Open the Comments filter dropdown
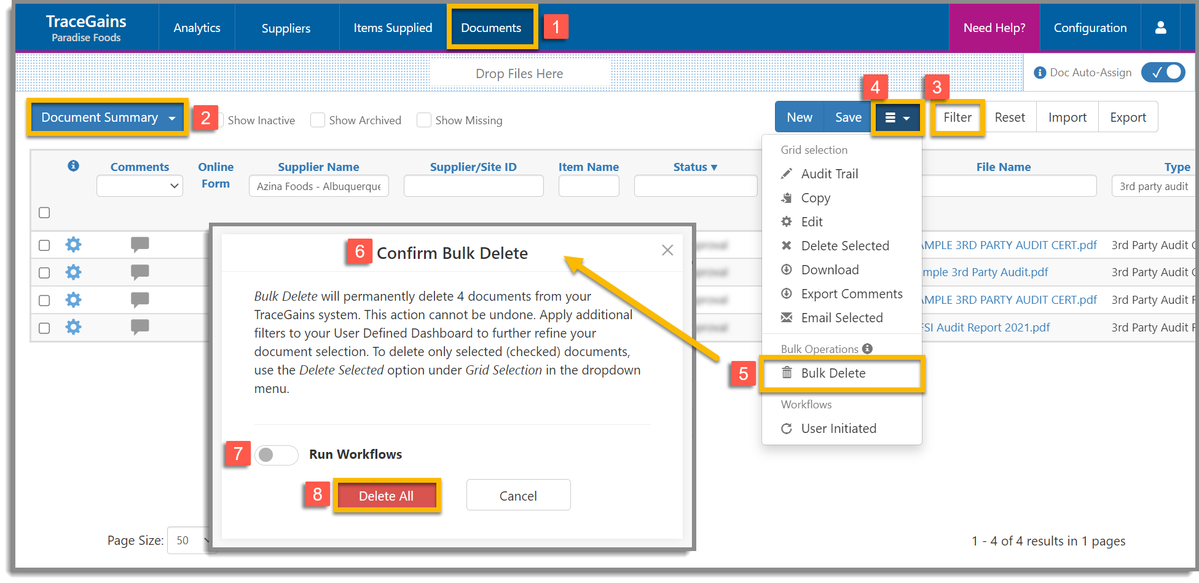The width and height of the screenshot is (1199, 583). click(140, 186)
